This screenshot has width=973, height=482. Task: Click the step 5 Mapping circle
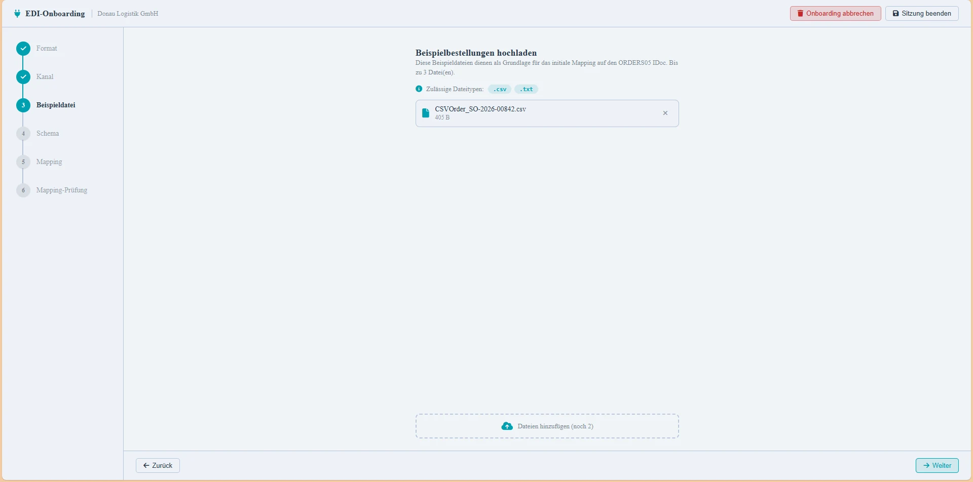(x=23, y=162)
